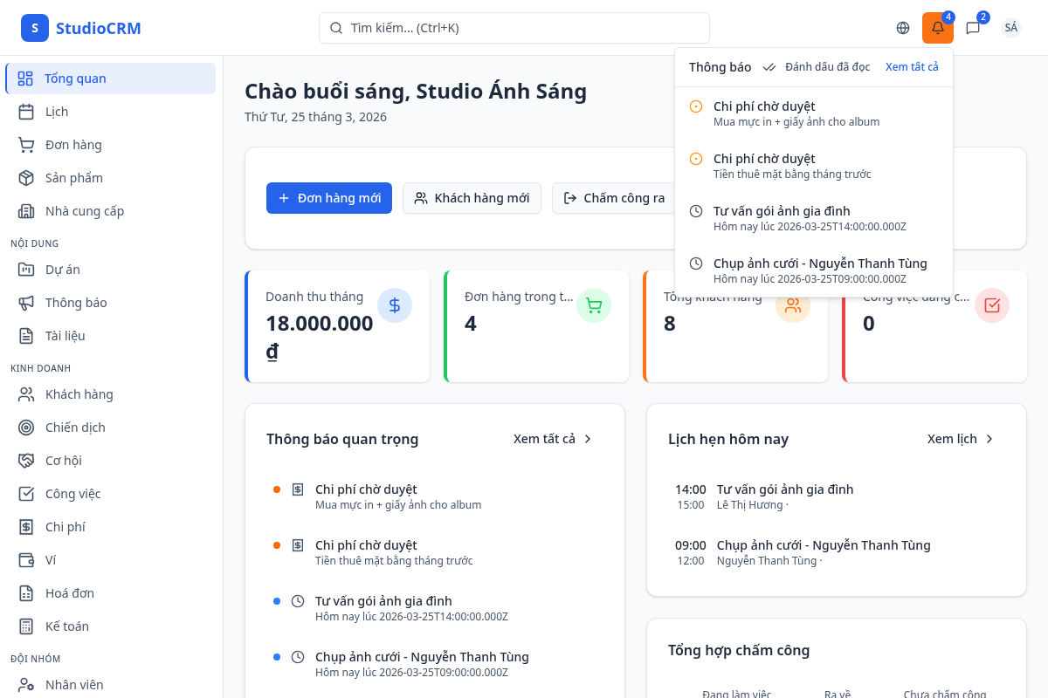Click the notification bell icon
Screen dimensions: 1048x698
tap(938, 28)
